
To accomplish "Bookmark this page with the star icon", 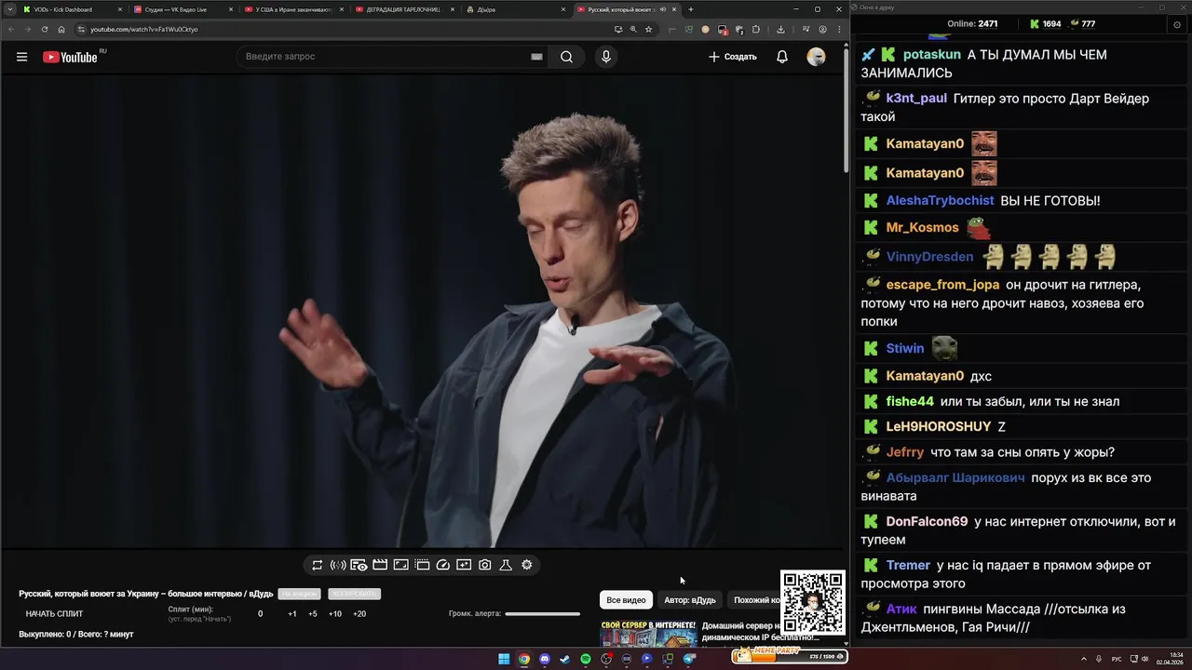I will click(649, 29).
